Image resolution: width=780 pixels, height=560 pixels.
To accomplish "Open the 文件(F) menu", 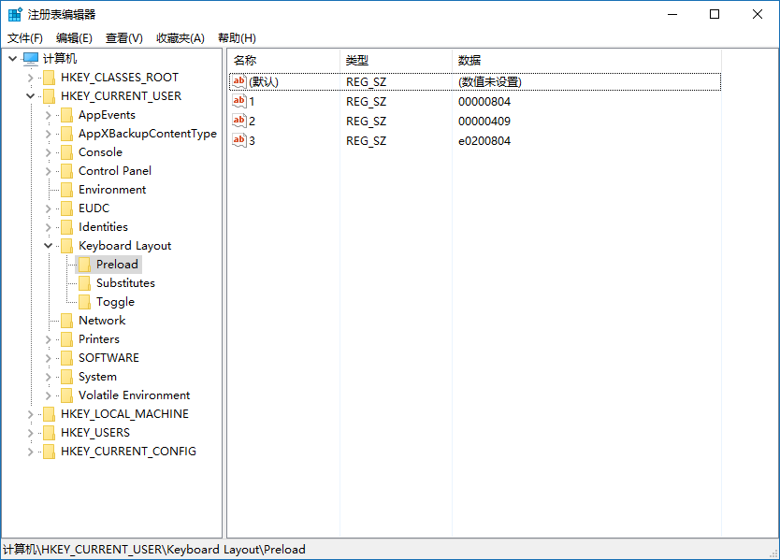I will 25,38.
